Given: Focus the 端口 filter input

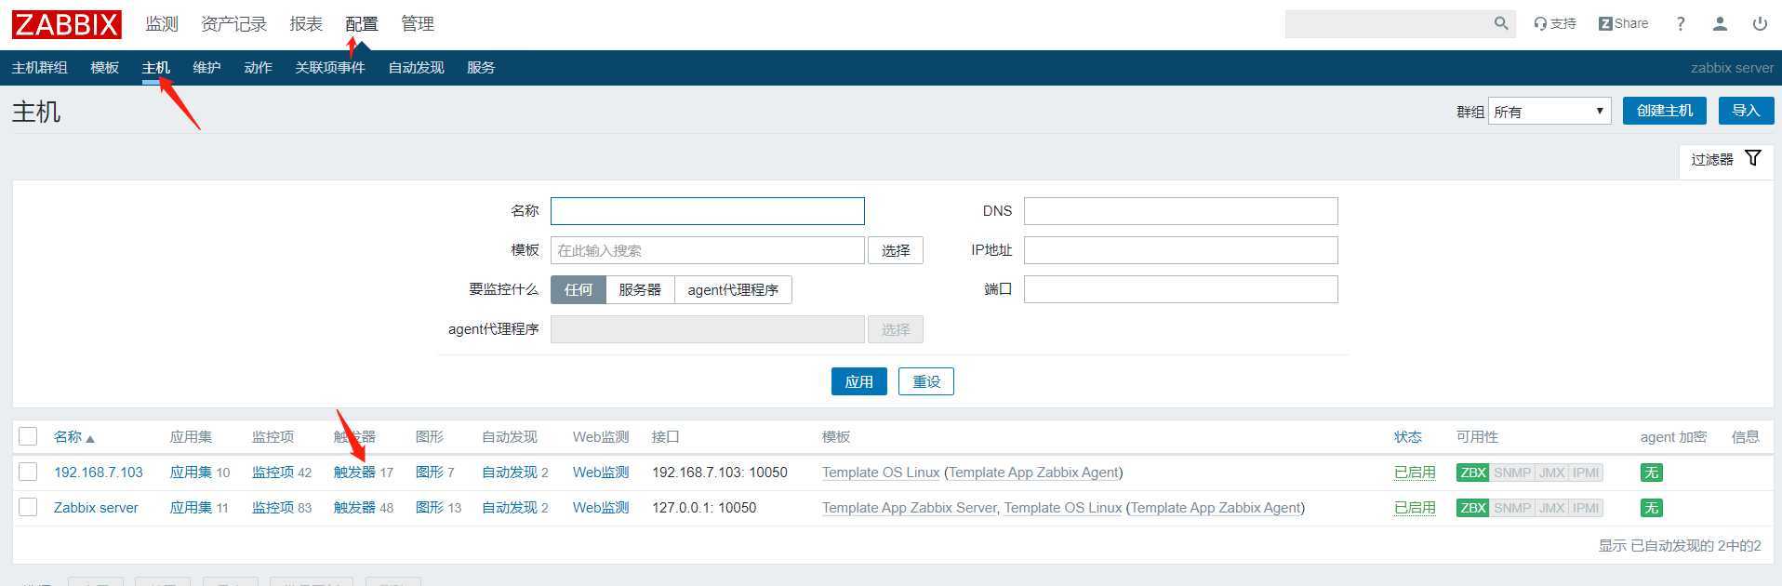Looking at the screenshot, I should click(x=1181, y=289).
